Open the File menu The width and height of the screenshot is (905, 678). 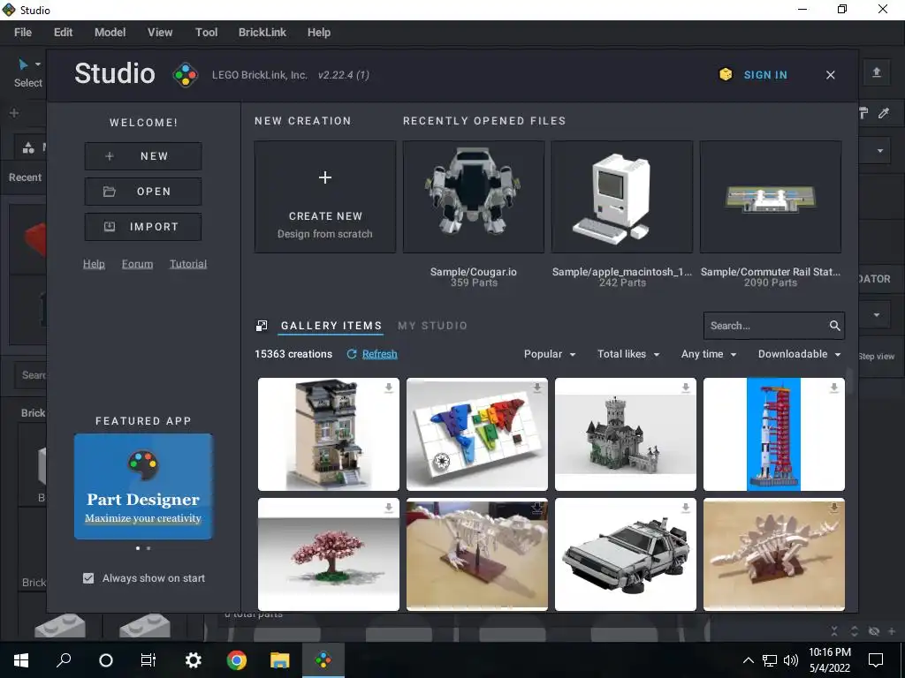point(23,33)
